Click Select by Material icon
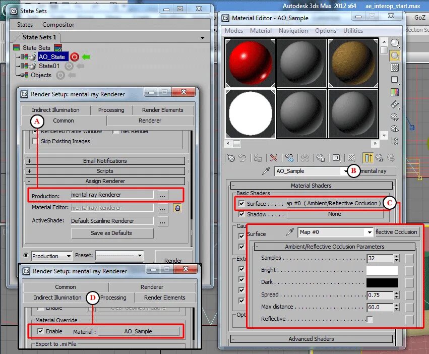Image resolution: width=429 pixels, height=354 pixels. 395,129
